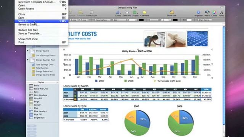Viewport: 244px width, 137px height.
Task: Open the Charts toolbar icon
Action: click(118, 13)
